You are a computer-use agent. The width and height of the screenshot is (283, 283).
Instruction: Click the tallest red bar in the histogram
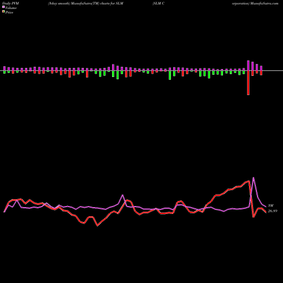click(248, 83)
